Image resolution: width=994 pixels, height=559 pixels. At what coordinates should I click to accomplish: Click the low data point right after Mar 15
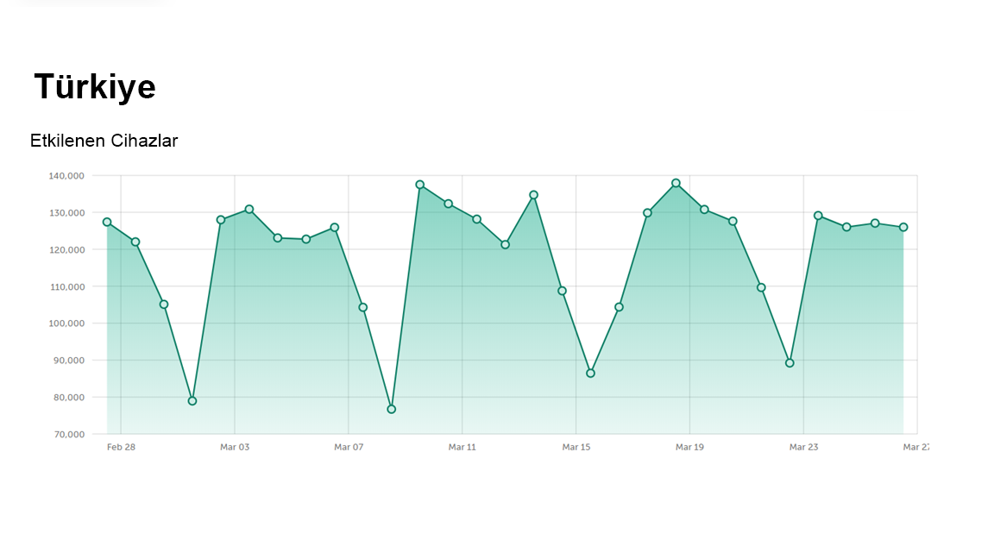pyautogui.click(x=590, y=374)
